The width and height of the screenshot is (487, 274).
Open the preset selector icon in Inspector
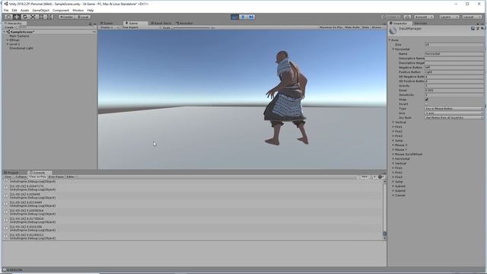(478, 28)
